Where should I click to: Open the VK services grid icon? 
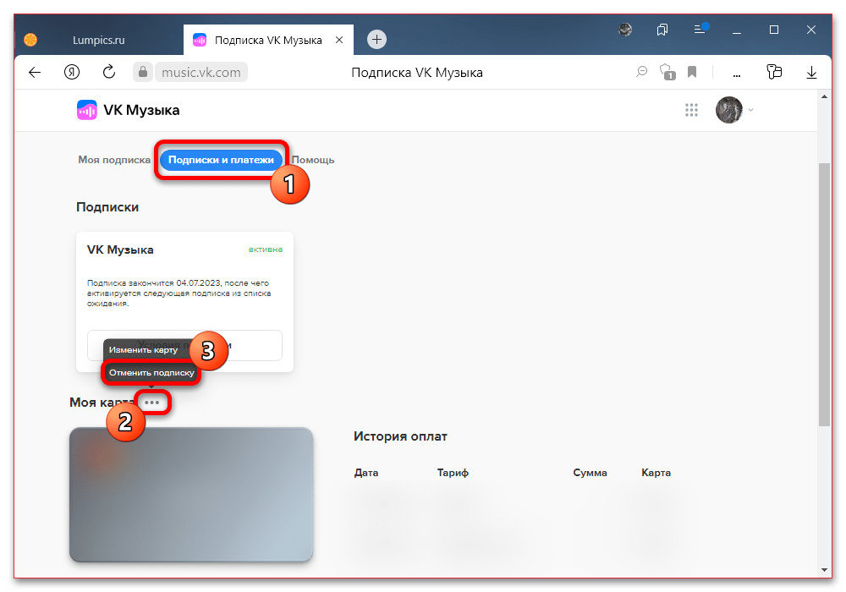(x=691, y=110)
